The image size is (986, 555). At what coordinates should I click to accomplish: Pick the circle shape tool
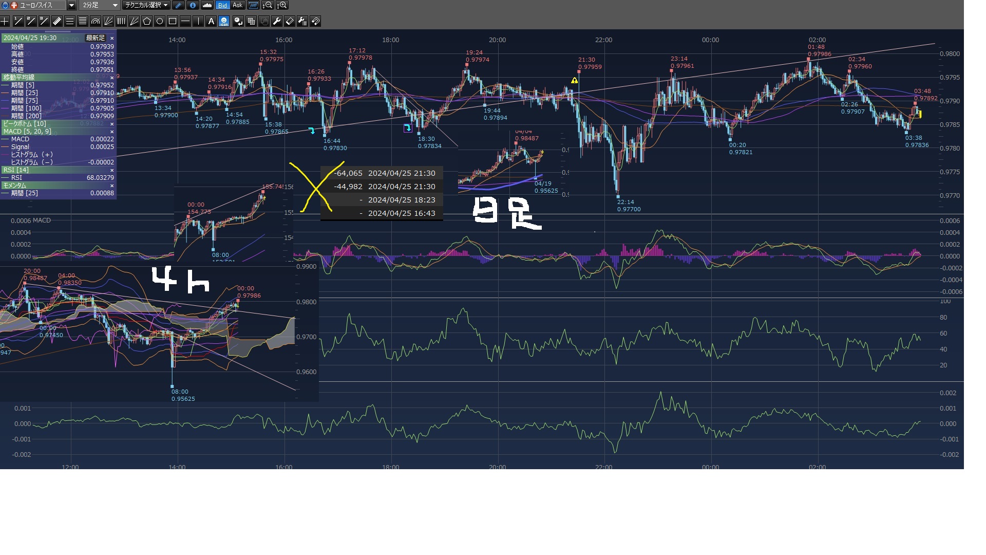point(160,21)
